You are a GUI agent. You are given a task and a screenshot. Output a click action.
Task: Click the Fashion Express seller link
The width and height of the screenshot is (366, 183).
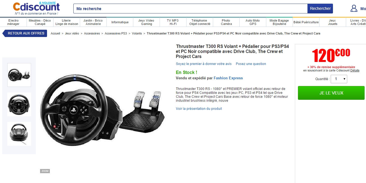tap(228, 78)
